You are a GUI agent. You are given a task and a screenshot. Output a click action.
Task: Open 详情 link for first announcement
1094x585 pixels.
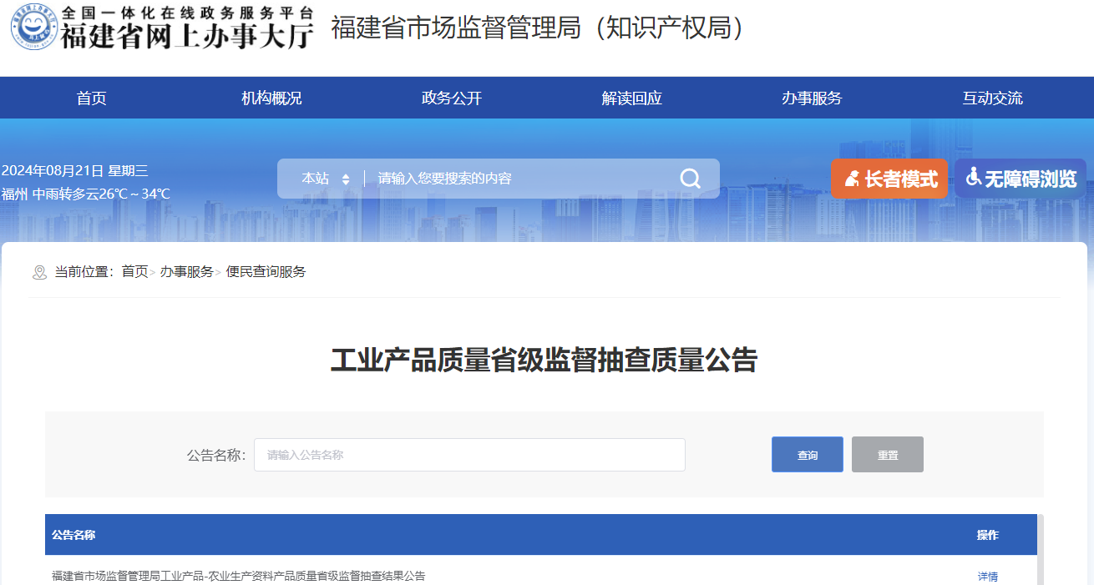click(x=988, y=576)
